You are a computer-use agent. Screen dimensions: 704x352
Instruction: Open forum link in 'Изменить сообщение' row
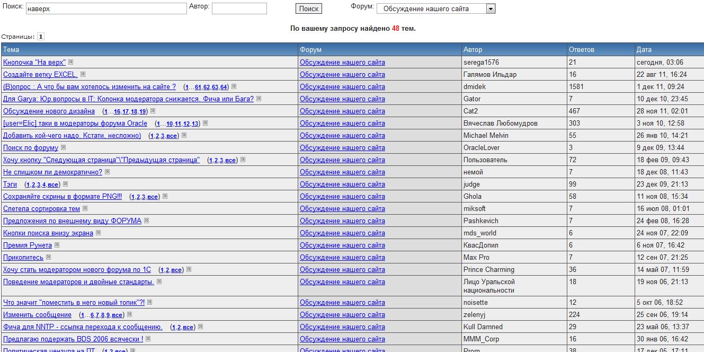342,314
